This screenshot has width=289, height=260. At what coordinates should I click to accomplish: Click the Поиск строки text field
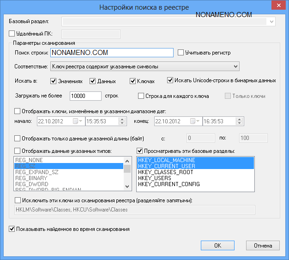(x=111, y=53)
